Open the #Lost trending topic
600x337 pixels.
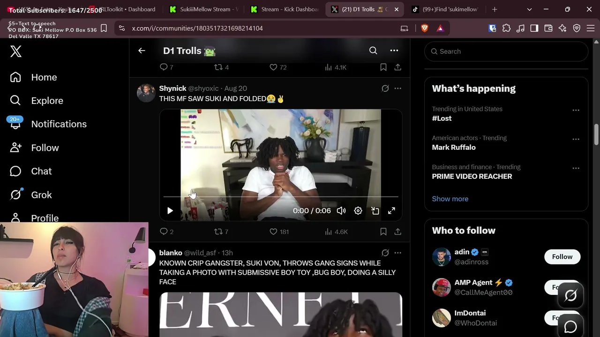442,118
